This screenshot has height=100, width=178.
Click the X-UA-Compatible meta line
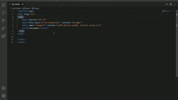(x=52, y=22)
